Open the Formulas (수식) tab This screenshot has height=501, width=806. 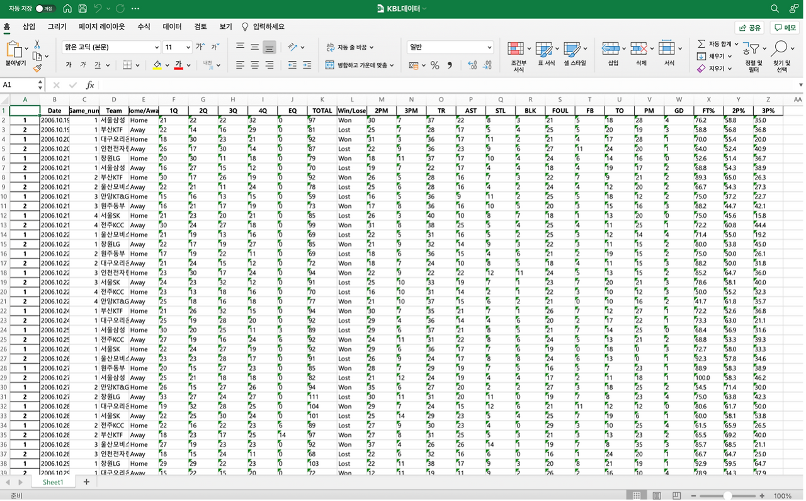[x=144, y=27]
